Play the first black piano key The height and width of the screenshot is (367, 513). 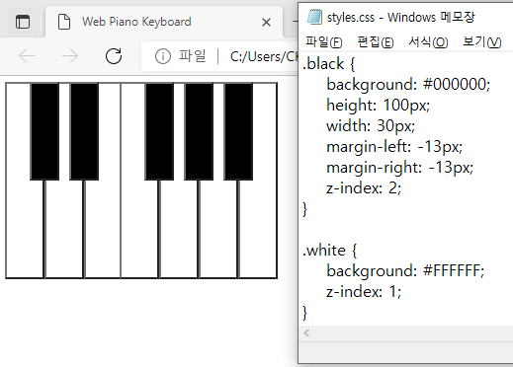coord(44,131)
